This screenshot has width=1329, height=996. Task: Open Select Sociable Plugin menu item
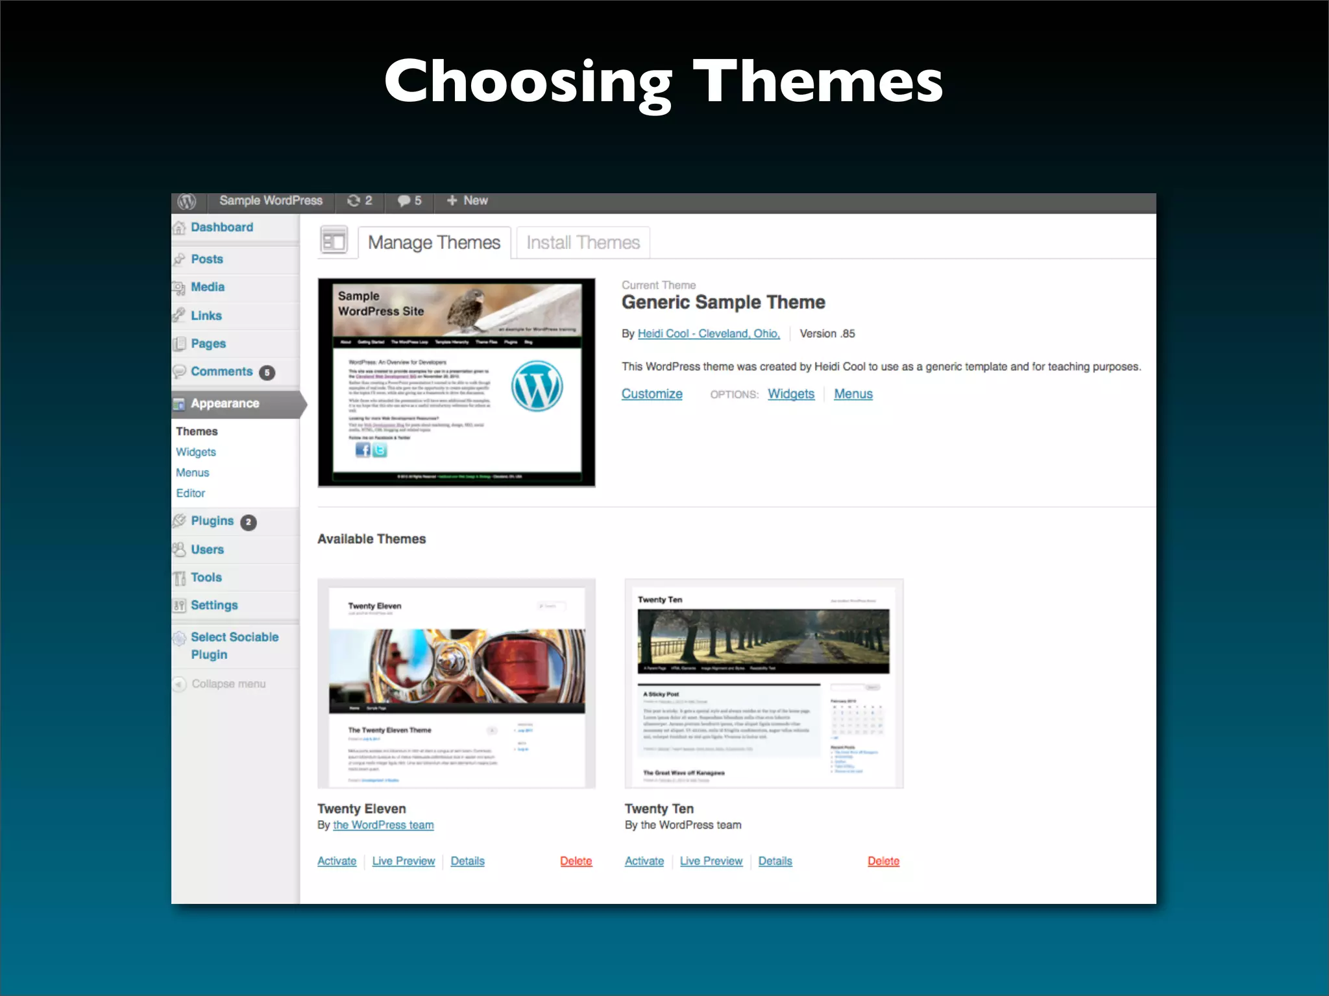(x=235, y=646)
